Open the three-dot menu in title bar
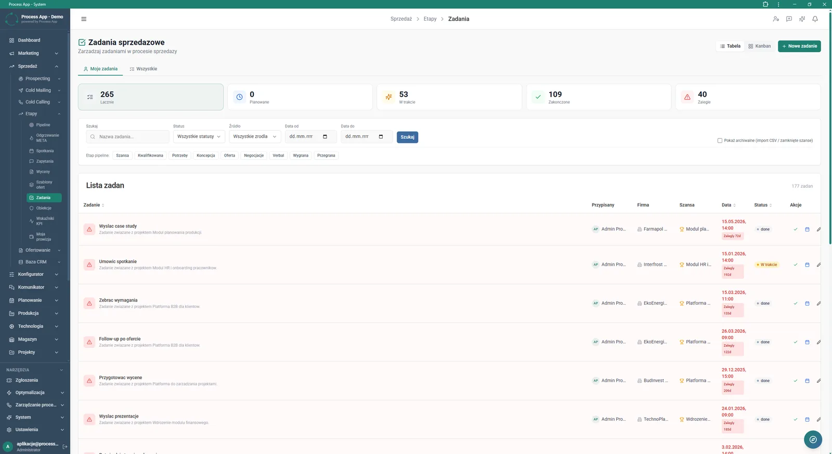 click(778, 4)
